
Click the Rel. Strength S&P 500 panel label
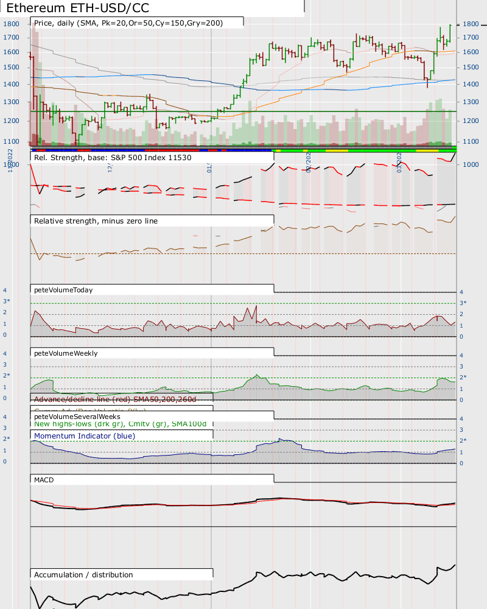point(113,158)
